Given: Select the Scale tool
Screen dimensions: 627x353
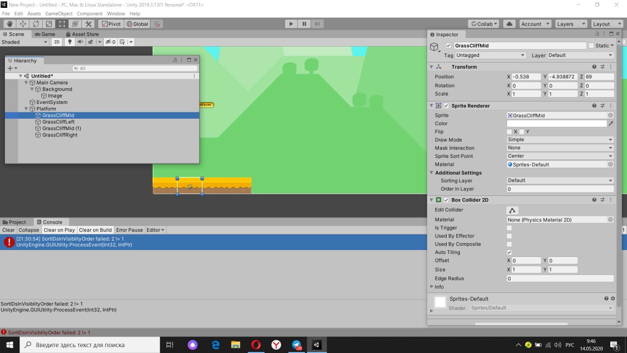Looking at the screenshot, I should tap(49, 24).
